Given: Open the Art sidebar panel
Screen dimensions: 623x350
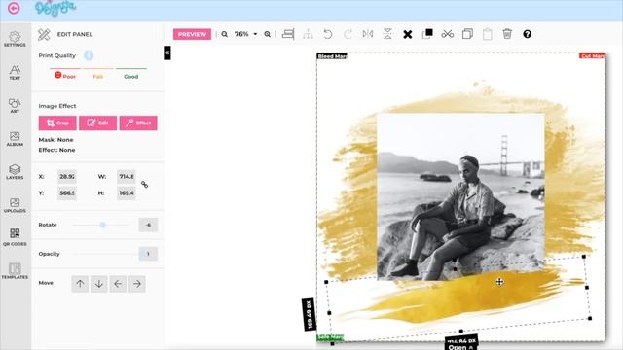Looking at the screenshot, I should click(15, 106).
